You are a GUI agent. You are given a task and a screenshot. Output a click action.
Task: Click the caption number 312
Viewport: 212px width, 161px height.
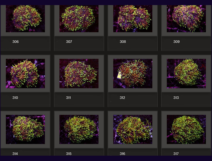(122, 98)
